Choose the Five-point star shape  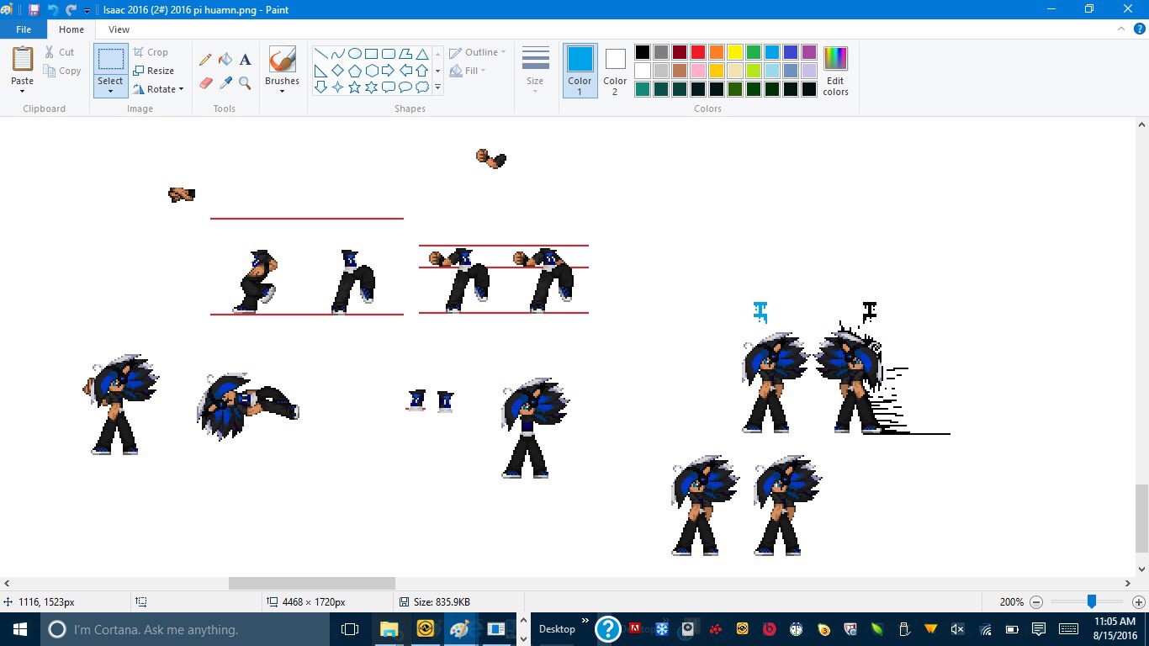354,87
